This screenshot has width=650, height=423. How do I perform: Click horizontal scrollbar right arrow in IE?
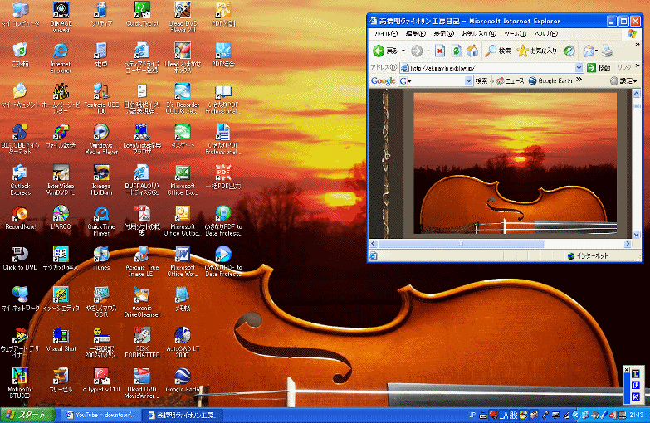(628, 244)
